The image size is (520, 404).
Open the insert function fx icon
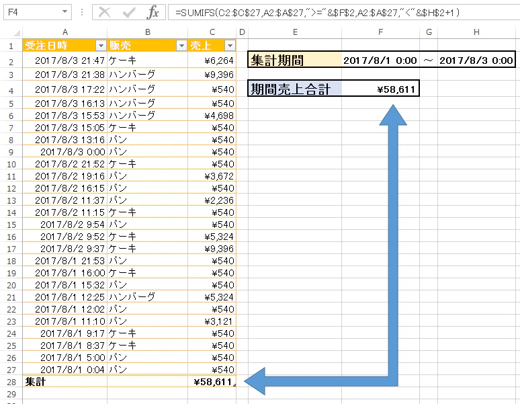click(x=153, y=13)
